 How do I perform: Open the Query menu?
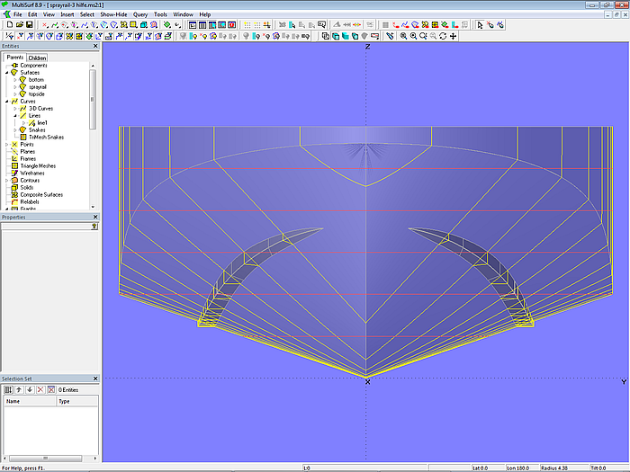point(140,14)
